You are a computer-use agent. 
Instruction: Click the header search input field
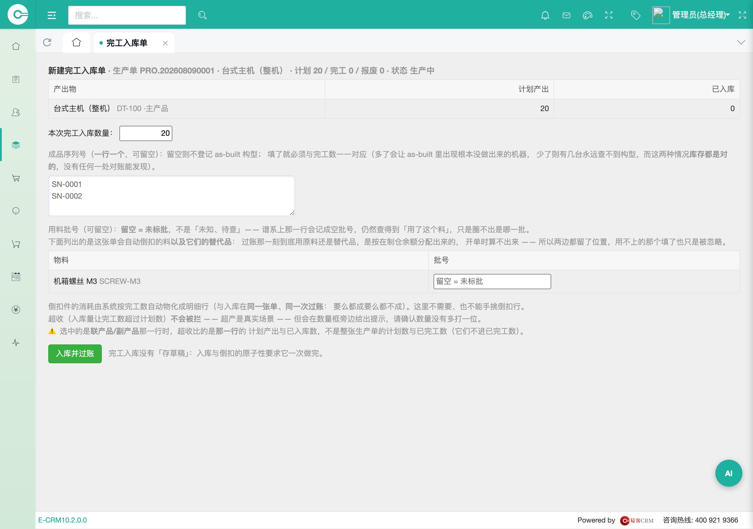127,15
